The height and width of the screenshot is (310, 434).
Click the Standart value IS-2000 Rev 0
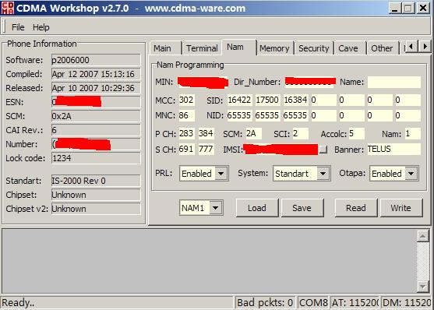pyautogui.click(x=96, y=181)
